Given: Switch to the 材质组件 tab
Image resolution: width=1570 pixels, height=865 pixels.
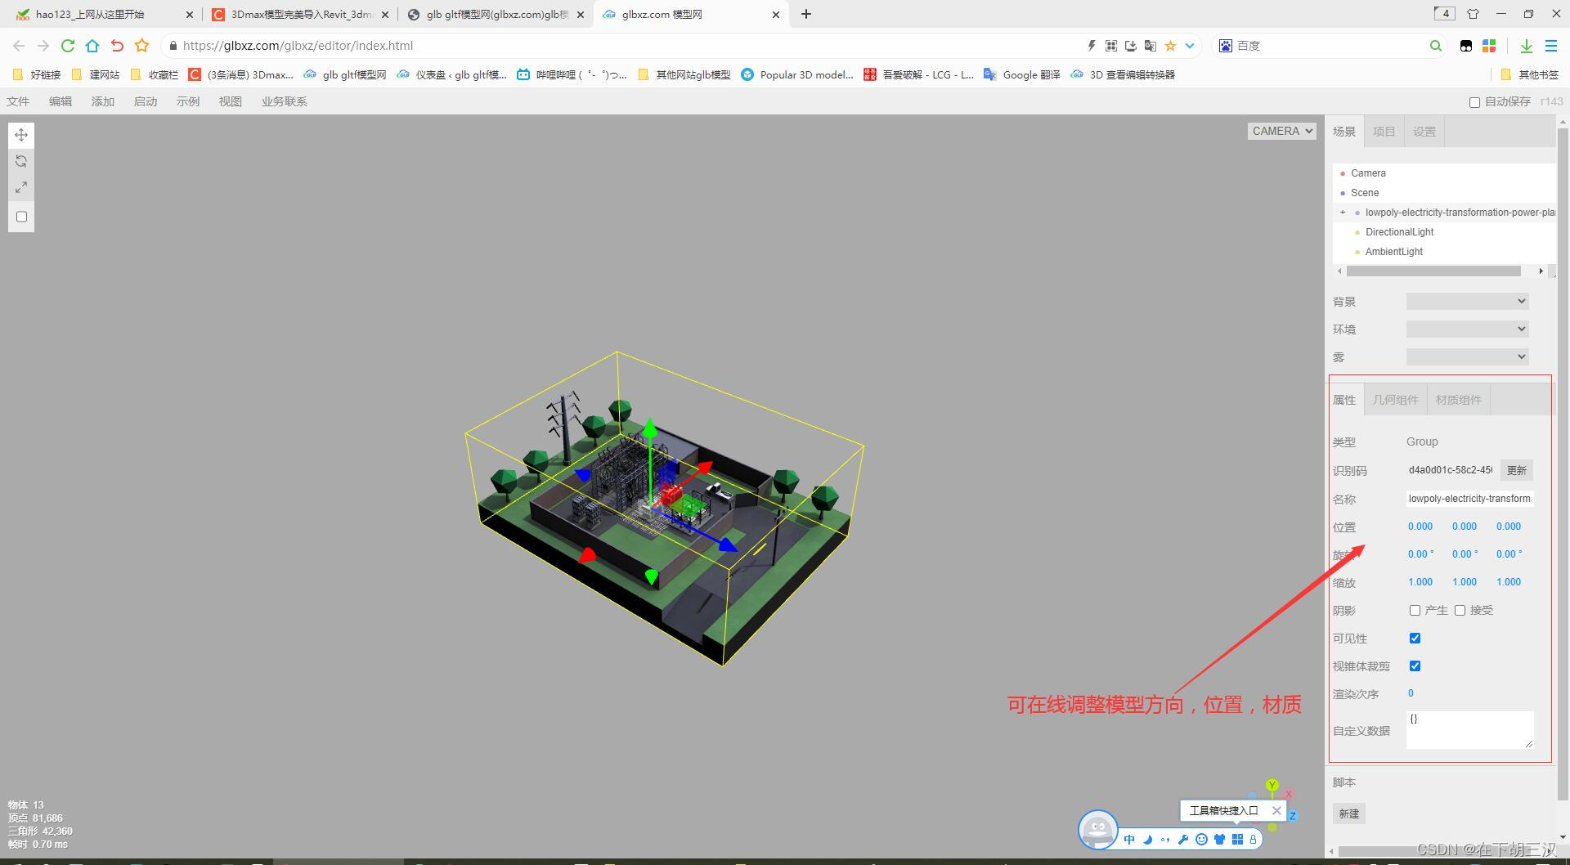Looking at the screenshot, I should coord(1459,400).
